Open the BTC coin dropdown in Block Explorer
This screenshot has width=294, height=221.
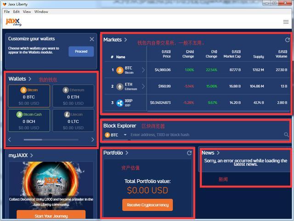click(115, 135)
